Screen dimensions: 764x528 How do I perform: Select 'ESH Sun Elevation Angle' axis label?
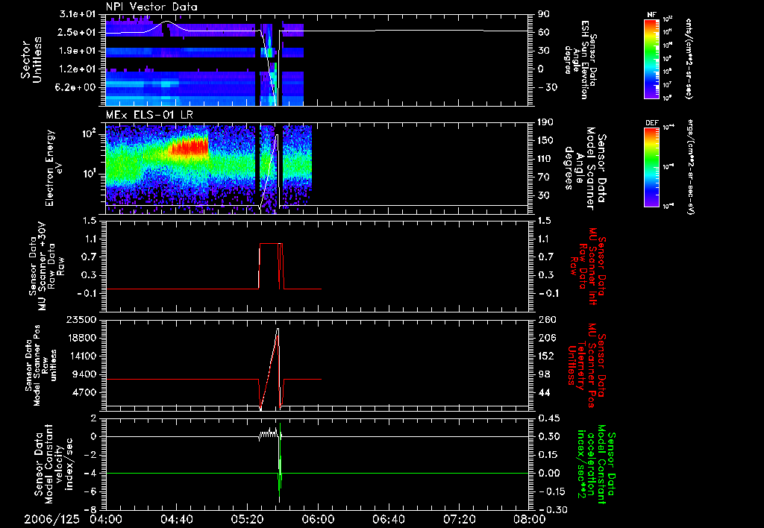[580, 60]
